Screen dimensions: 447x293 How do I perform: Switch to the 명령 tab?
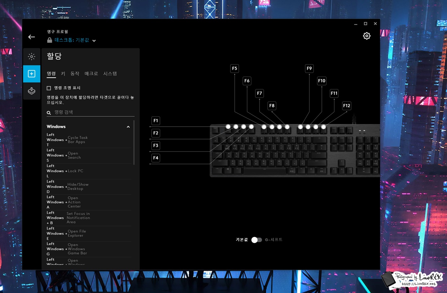(x=51, y=74)
